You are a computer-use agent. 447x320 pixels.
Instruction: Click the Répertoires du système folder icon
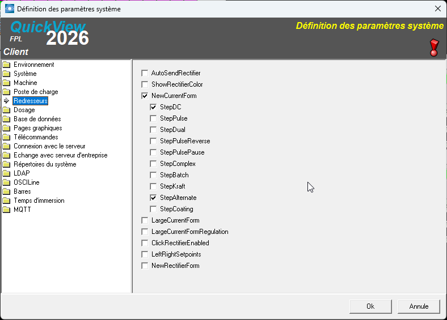tap(6, 164)
